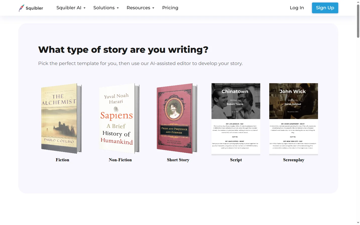The image size is (360, 225).
Task: Select the Sapiens book cover template
Action: click(119, 118)
